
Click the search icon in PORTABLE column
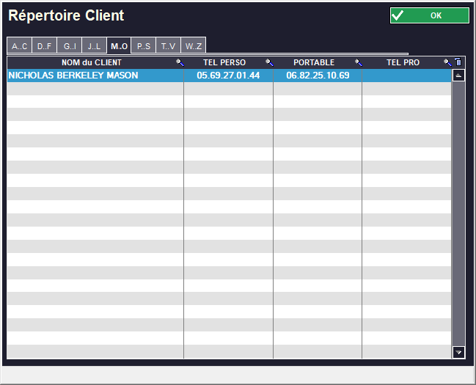[359, 63]
